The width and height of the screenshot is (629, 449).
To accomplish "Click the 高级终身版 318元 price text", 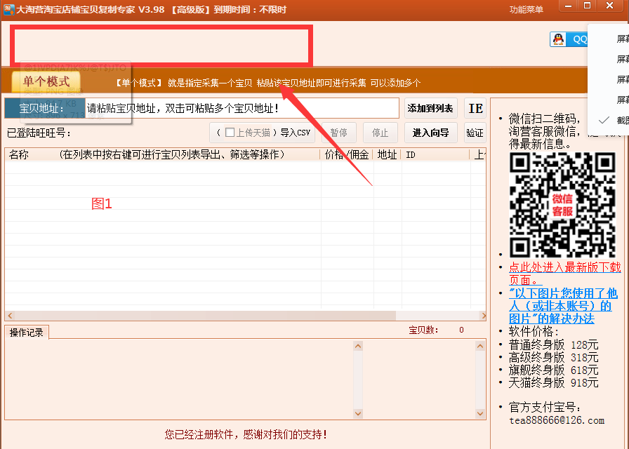I will 554,357.
